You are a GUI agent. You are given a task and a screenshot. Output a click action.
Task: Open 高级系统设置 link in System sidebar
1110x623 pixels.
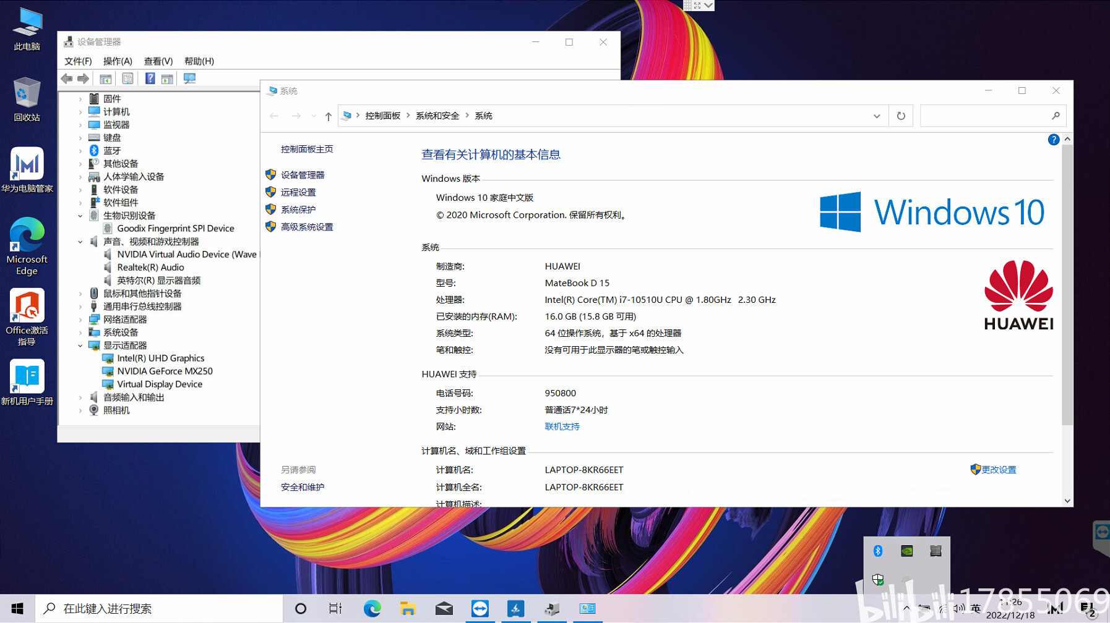click(x=307, y=227)
